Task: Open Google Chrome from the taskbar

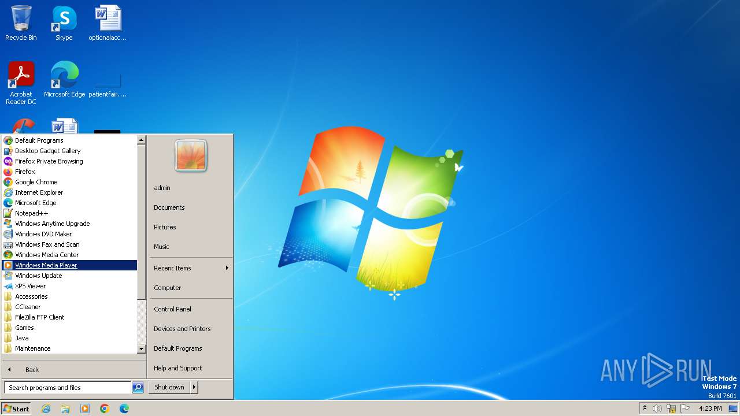Action: [x=105, y=408]
